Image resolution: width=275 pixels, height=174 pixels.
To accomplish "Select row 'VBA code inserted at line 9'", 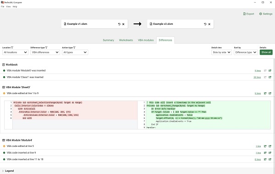I will click(137, 153).
